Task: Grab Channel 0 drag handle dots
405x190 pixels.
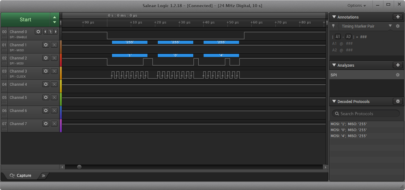Action: coord(4,37)
